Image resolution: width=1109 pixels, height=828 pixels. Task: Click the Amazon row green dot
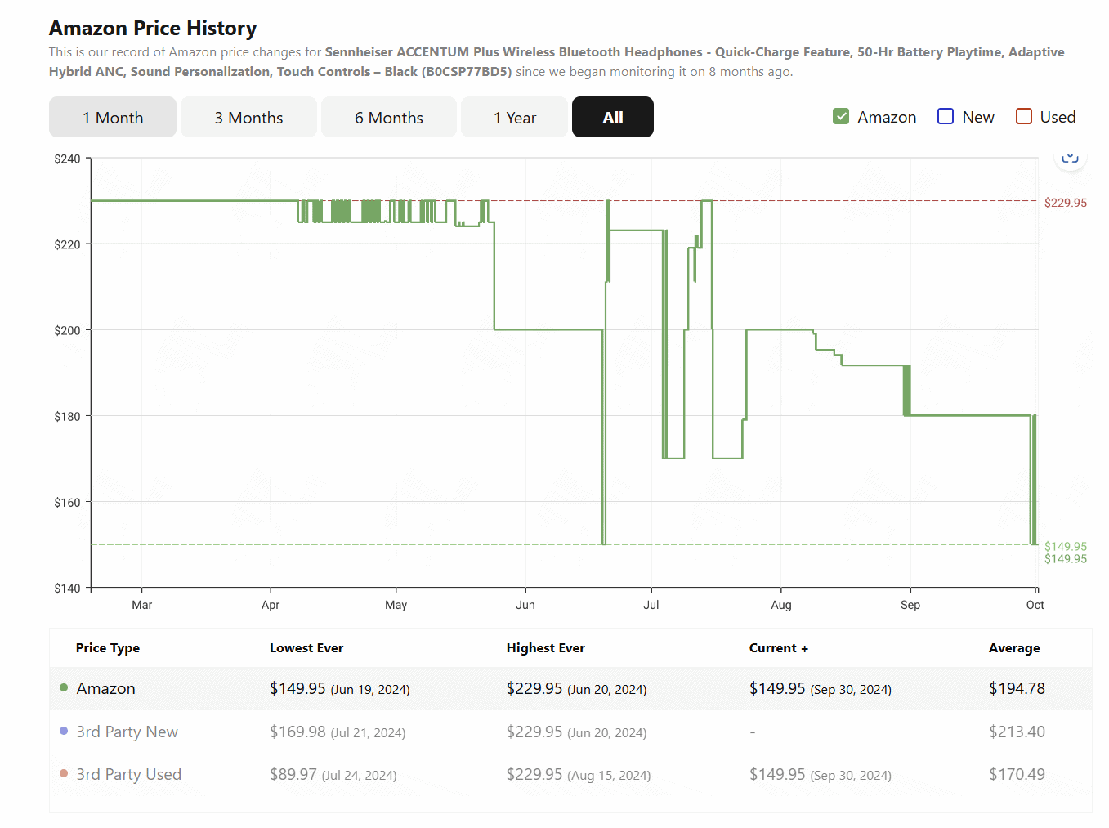coord(64,687)
